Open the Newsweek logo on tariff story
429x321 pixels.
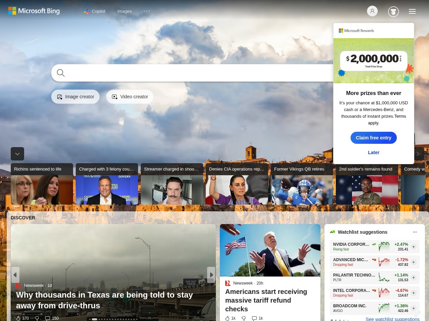click(228, 283)
